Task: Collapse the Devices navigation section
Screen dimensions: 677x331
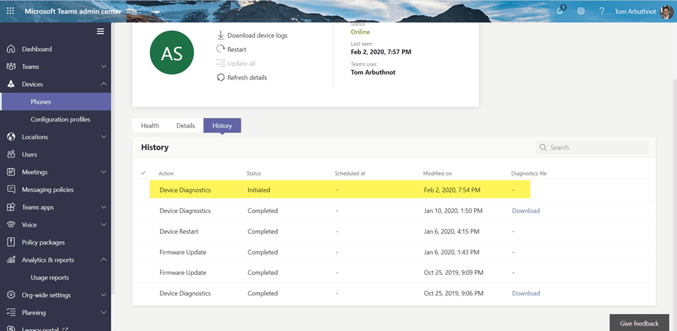Action: coord(103,84)
